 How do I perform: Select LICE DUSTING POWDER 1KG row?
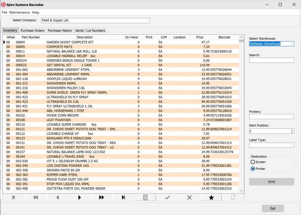pyautogui.click(x=122, y=166)
